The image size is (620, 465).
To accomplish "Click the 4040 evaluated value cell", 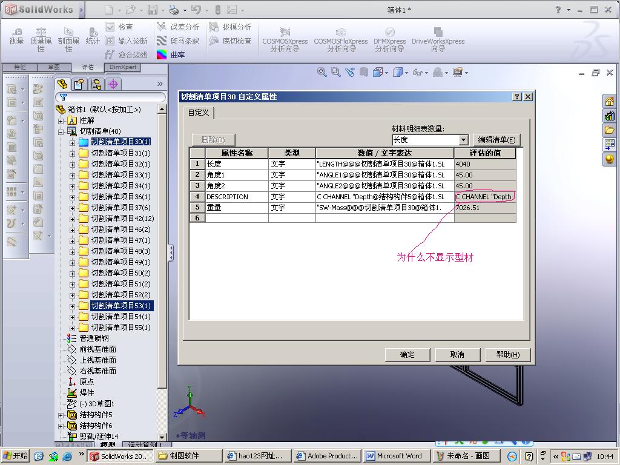I will click(485, 164).
